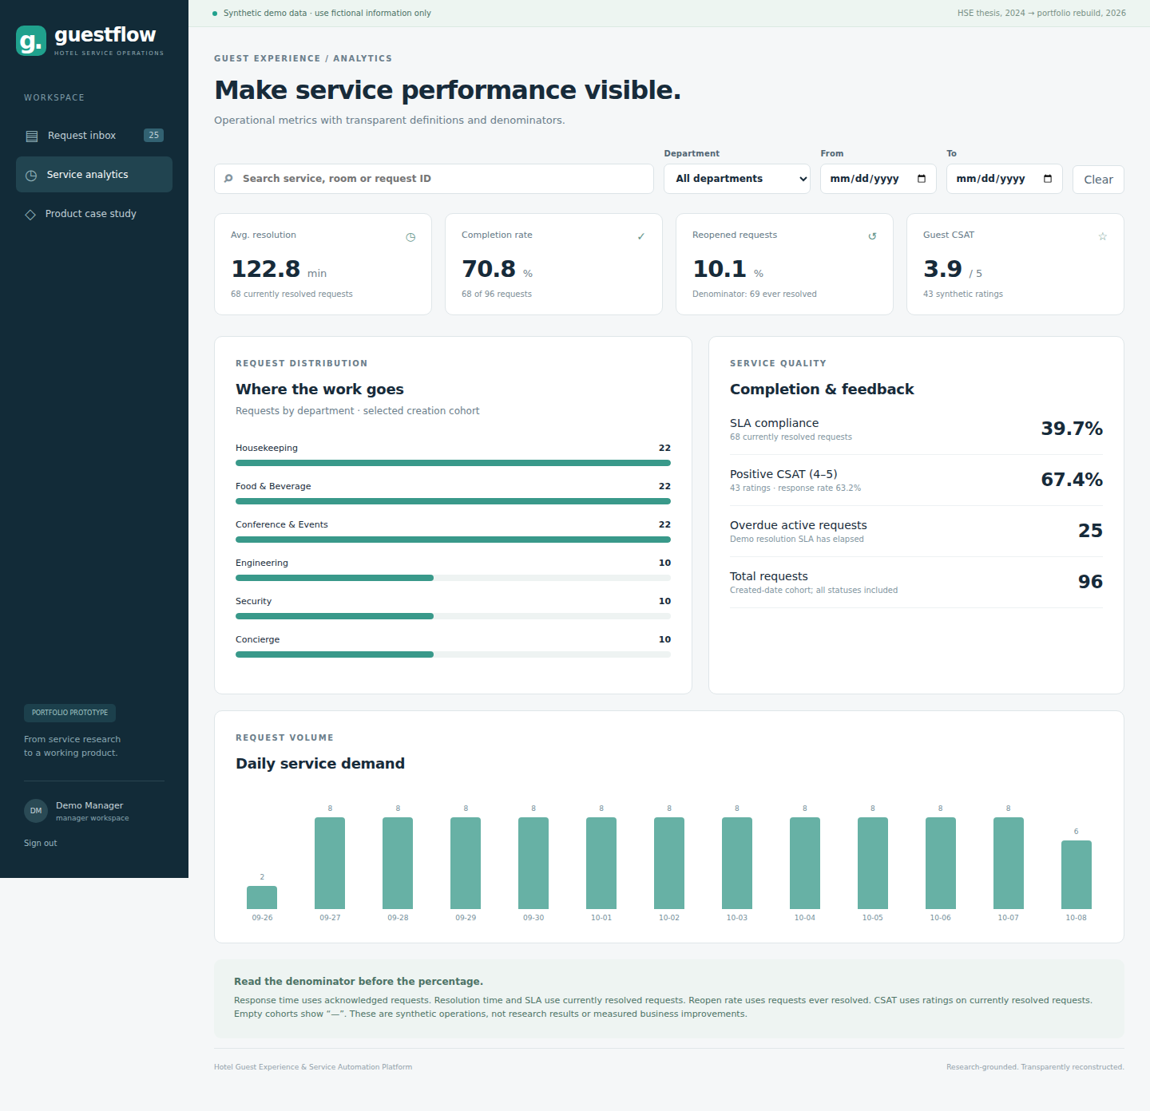Click the 09-26 bar in daily demand chart
Screen dimensions: 1150x1111
pos(262,897)
